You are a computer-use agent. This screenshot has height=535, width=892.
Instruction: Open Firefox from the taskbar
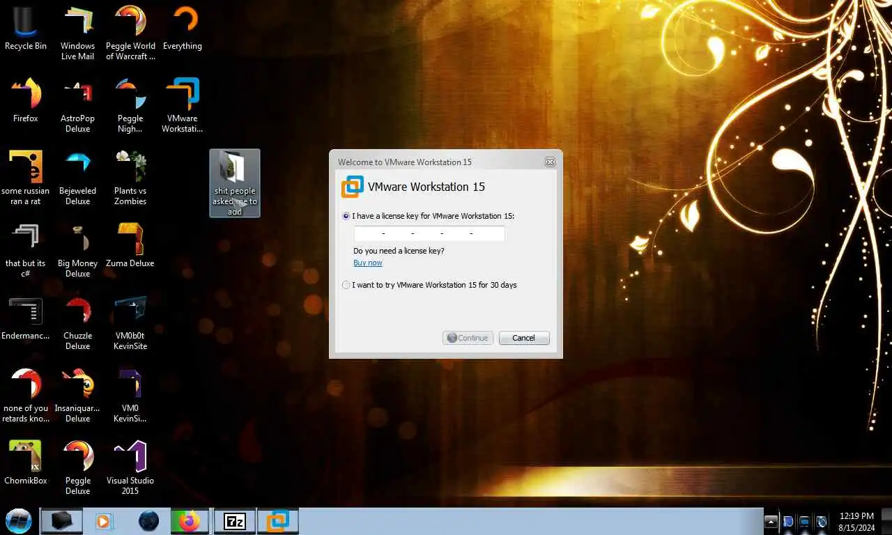click(191, 520)
